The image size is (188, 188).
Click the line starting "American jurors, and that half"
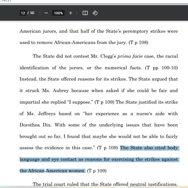[x=99, y=31]
